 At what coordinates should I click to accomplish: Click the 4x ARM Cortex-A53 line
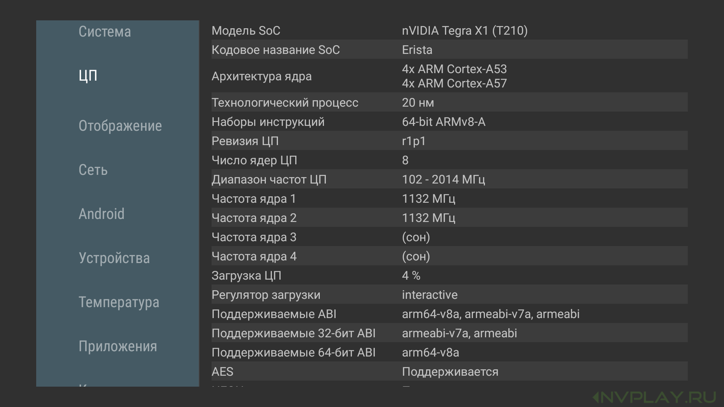[454, 69]
